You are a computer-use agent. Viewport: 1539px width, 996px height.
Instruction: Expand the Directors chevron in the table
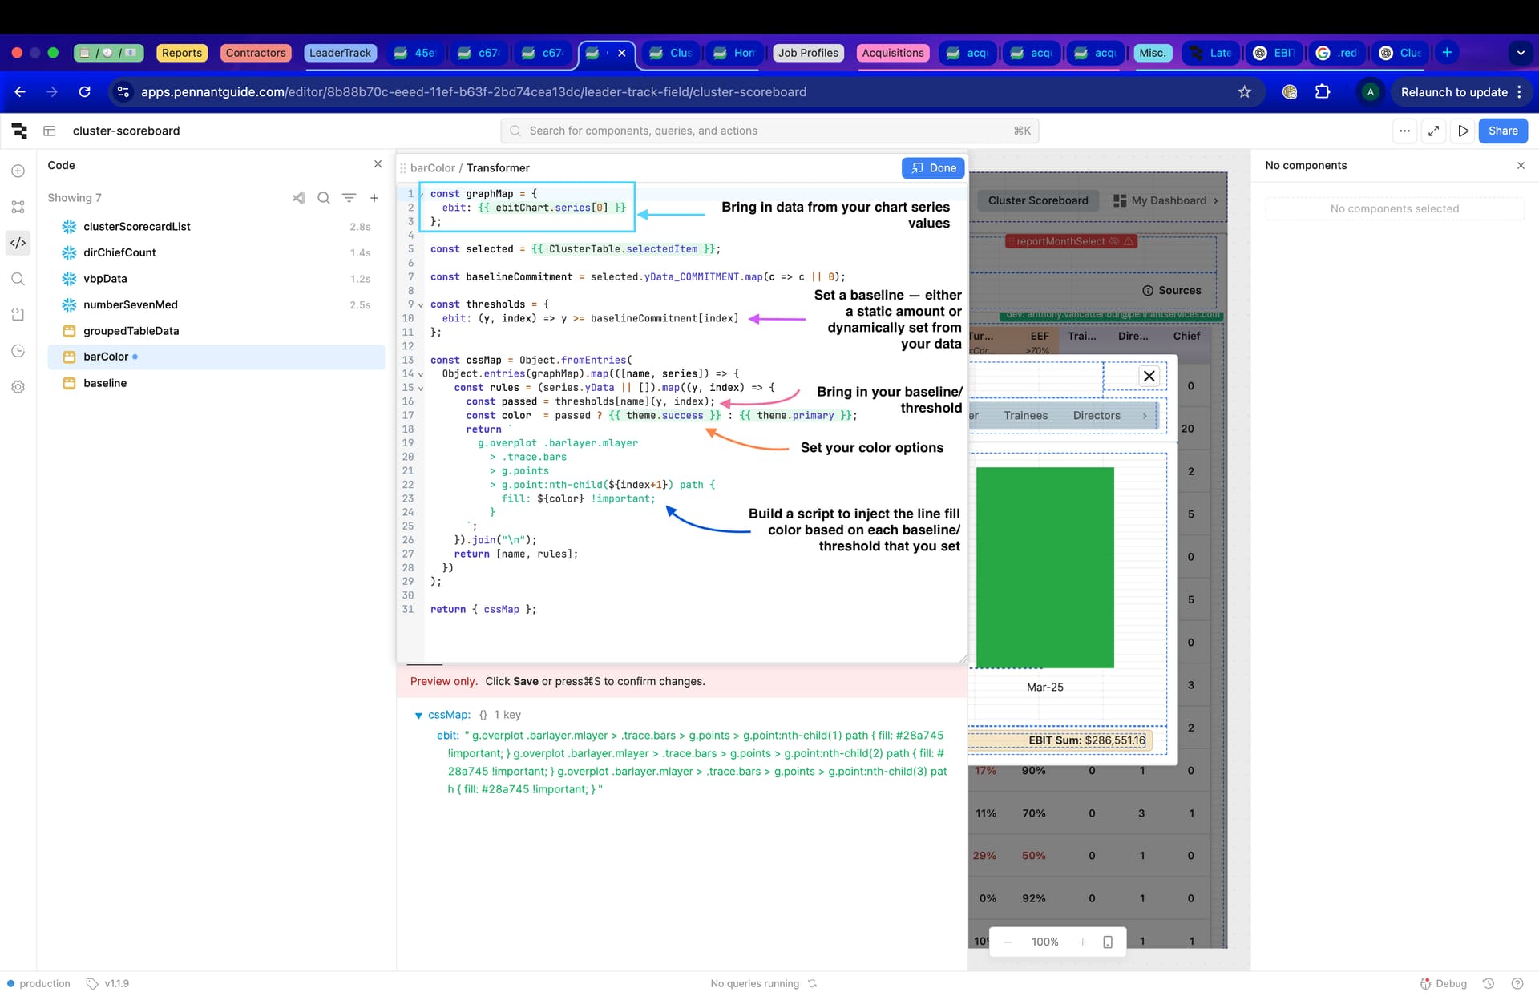click(x=1145, y=415)
